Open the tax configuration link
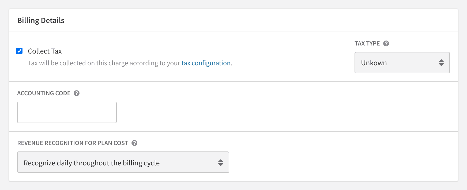The height and width of the screenshot is (190, 467). pyautogui.click(x=206, y=63)
